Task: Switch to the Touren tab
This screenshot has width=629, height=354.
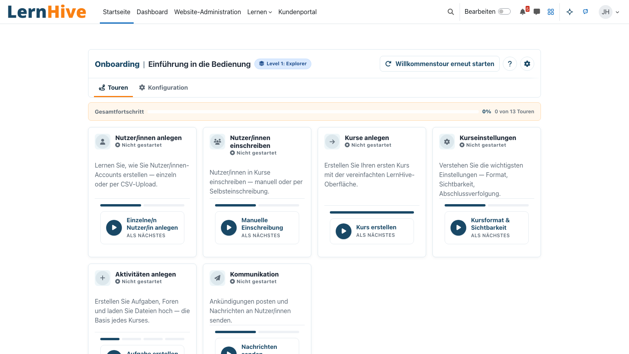Action: click(x=113, y=88)
